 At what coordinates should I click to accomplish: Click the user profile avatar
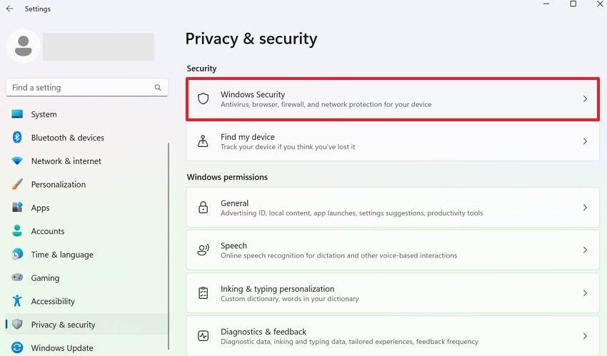(x=23, y=46)
